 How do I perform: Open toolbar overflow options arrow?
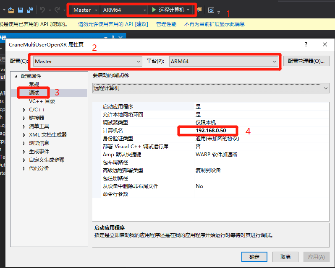tap(219, 13)
